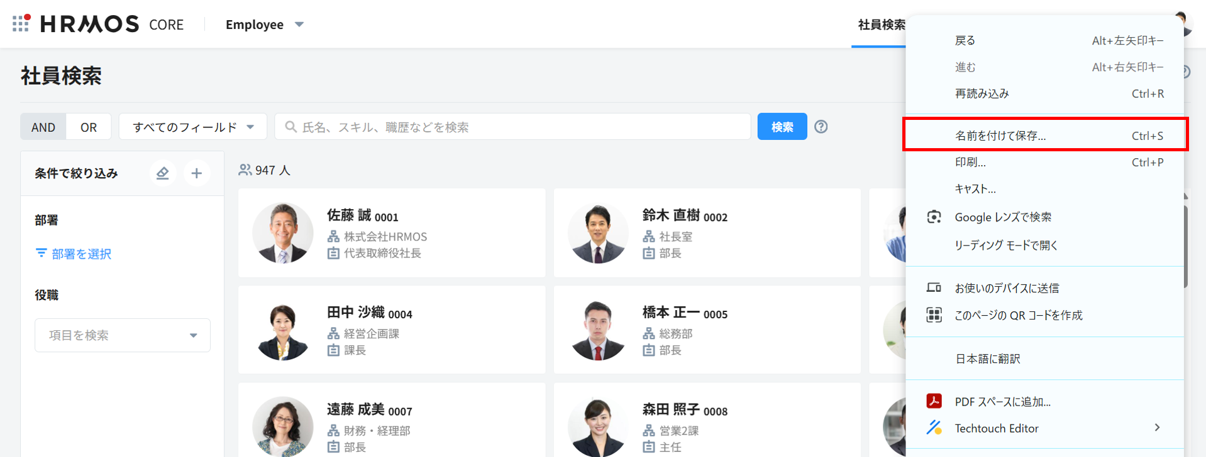1206x457 pixels.
Task: Click the Techtouch Editor icon
Action: click(934, 428)
